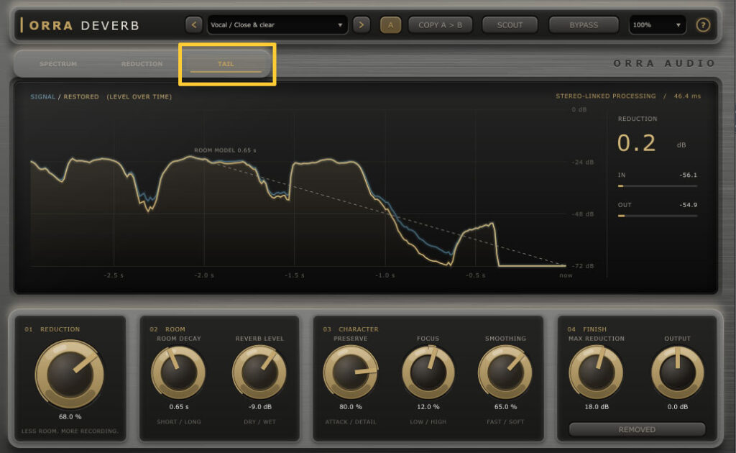The image size is (736, 453).
Task: Click the -54.9 OUT level value
Action: click(x=688, y=205)
